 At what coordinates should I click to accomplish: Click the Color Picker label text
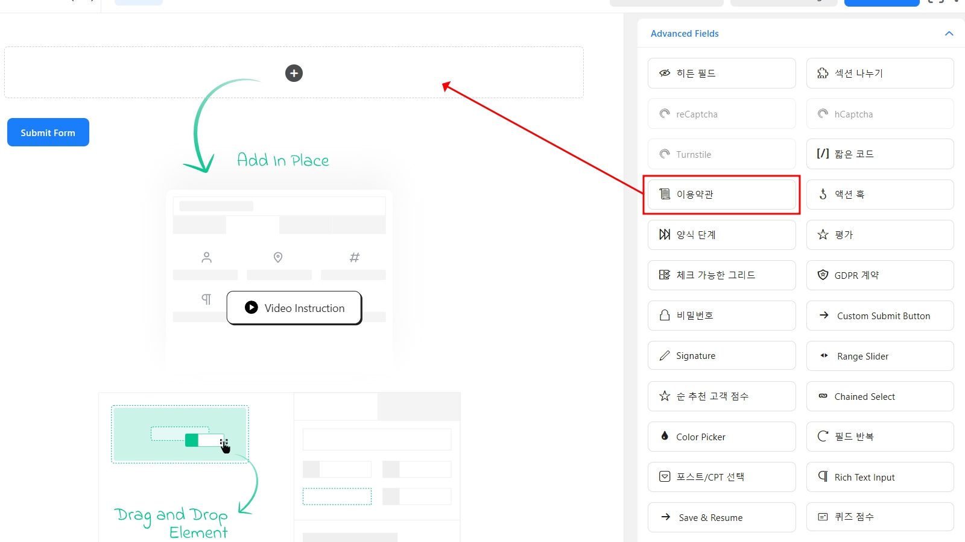pyautogui.click(x=701, y=437)
